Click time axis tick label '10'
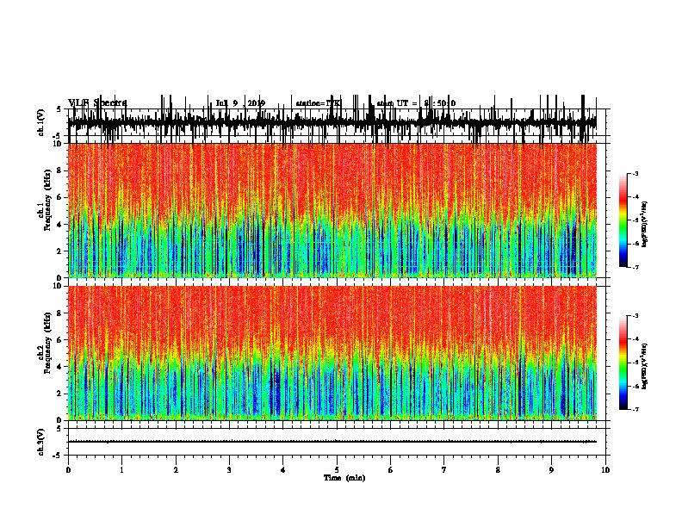682x527 pixels. pos(605,470)
